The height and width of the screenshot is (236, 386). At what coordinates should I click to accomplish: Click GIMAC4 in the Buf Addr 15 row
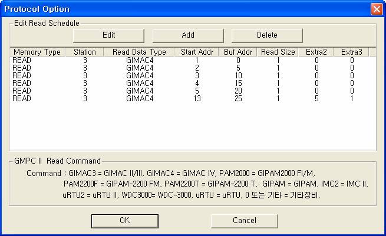140,83
